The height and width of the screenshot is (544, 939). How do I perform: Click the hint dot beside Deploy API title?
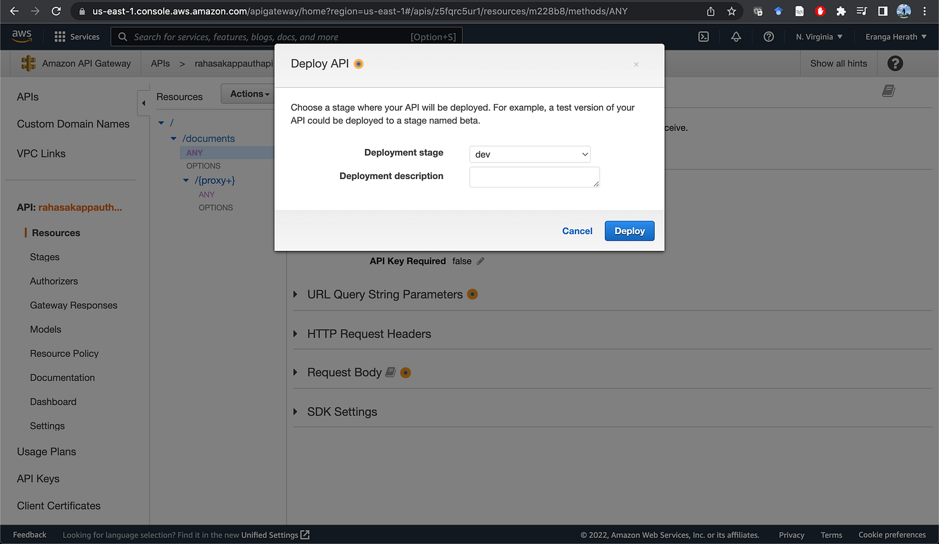click(x=359, y=64)
